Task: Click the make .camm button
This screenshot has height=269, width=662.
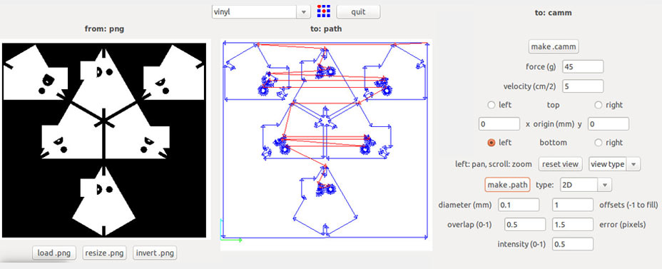Action: tap(553, 46)
